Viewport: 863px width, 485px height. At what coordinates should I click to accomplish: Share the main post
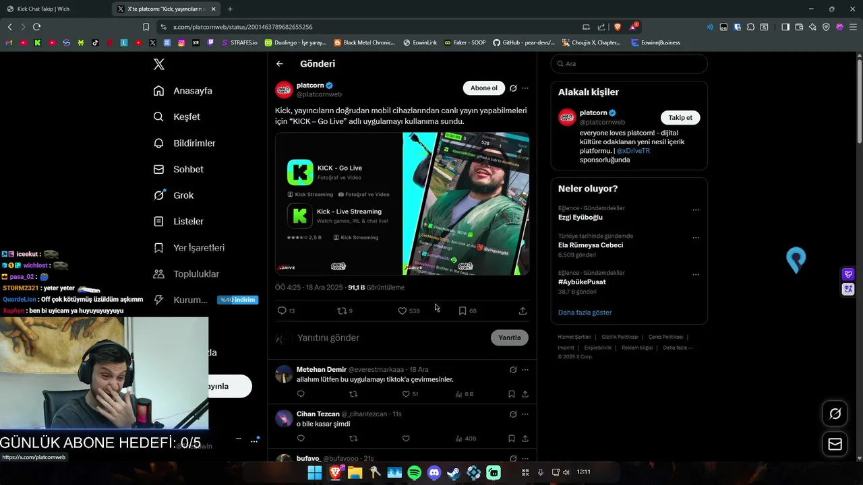[523, 311]
